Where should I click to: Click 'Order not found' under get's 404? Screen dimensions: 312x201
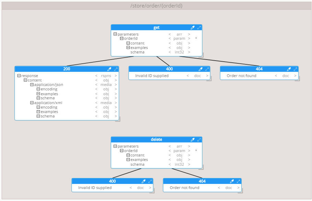click(x=241, y=76)
